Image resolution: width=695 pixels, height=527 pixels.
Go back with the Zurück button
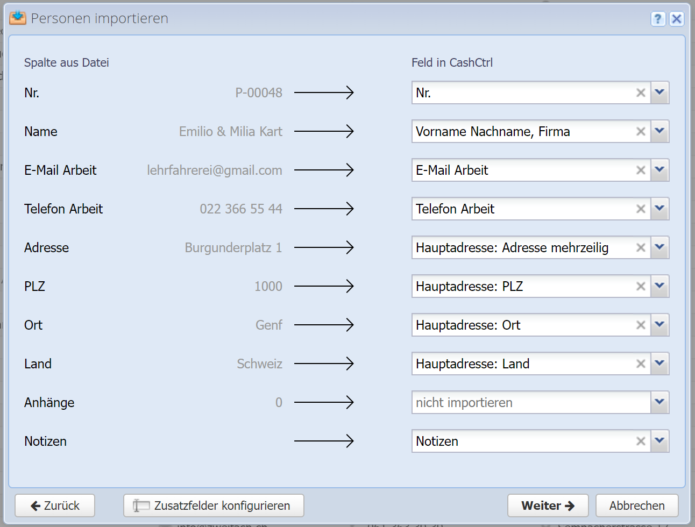pos(55,505)
